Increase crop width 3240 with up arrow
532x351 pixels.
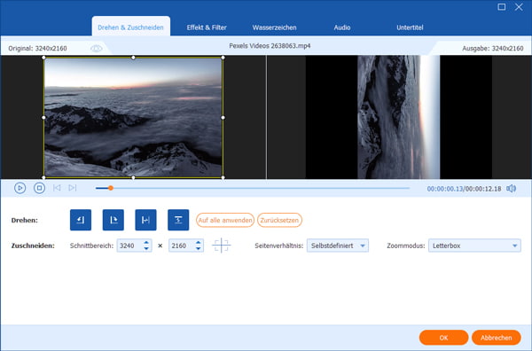coord(146,243)
